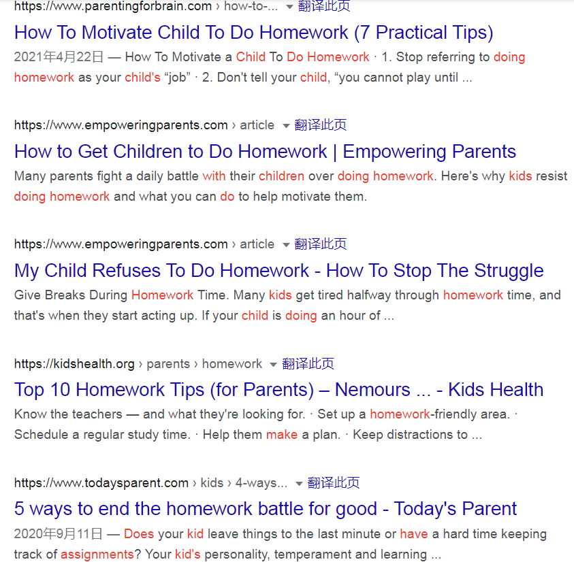Translate the todaysparent.com result page
This screenshot has height=562, width=574.
tap(334, 483)
